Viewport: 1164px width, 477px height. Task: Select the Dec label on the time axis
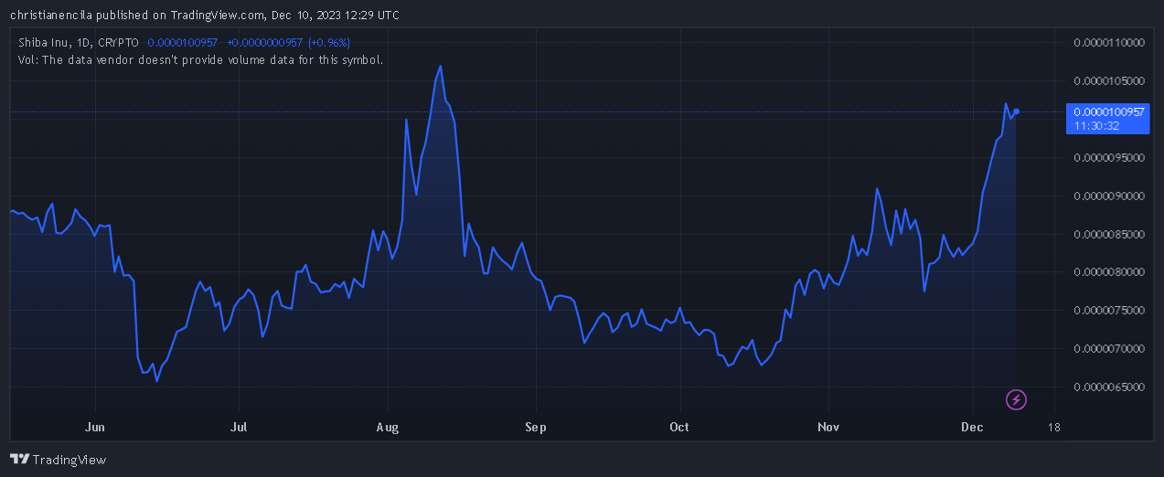pyautogui.click(x=973, y=427)
